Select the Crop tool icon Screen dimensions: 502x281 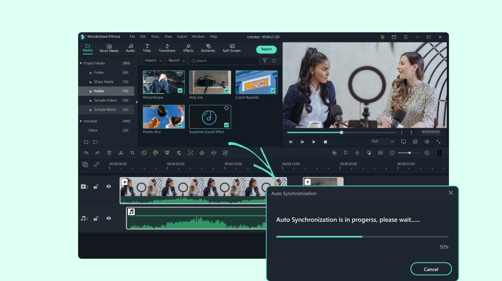click(132, 153)
